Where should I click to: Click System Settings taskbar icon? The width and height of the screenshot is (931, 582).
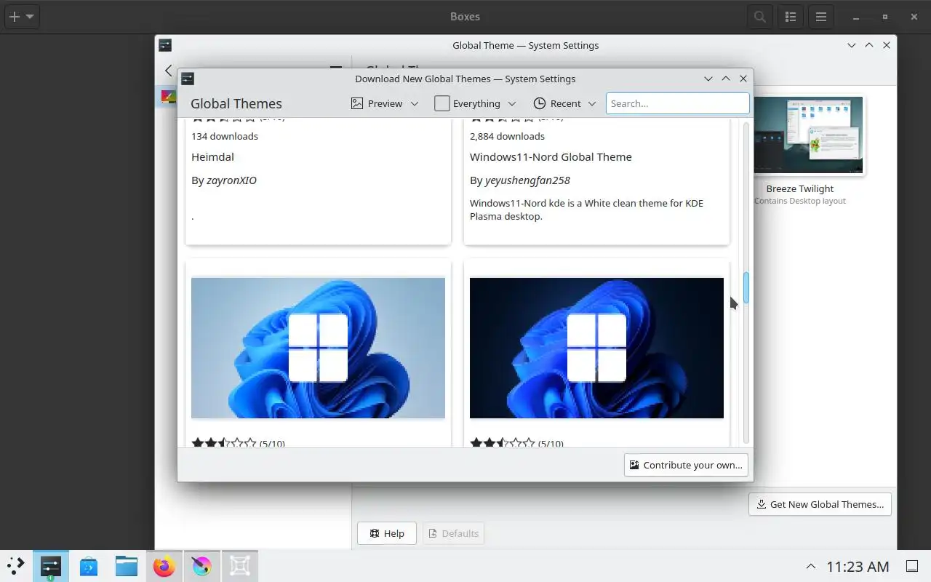pyautogui.click(x=50, y=566)
